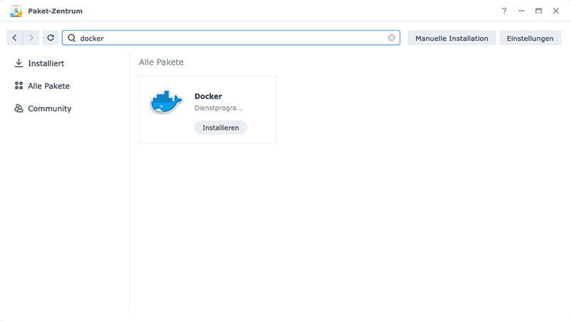Switch to the Installiert section

[x=46, y=63]
